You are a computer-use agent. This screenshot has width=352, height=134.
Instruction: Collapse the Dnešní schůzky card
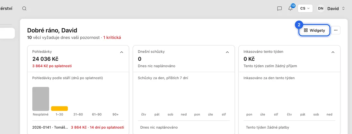point(227,52)
